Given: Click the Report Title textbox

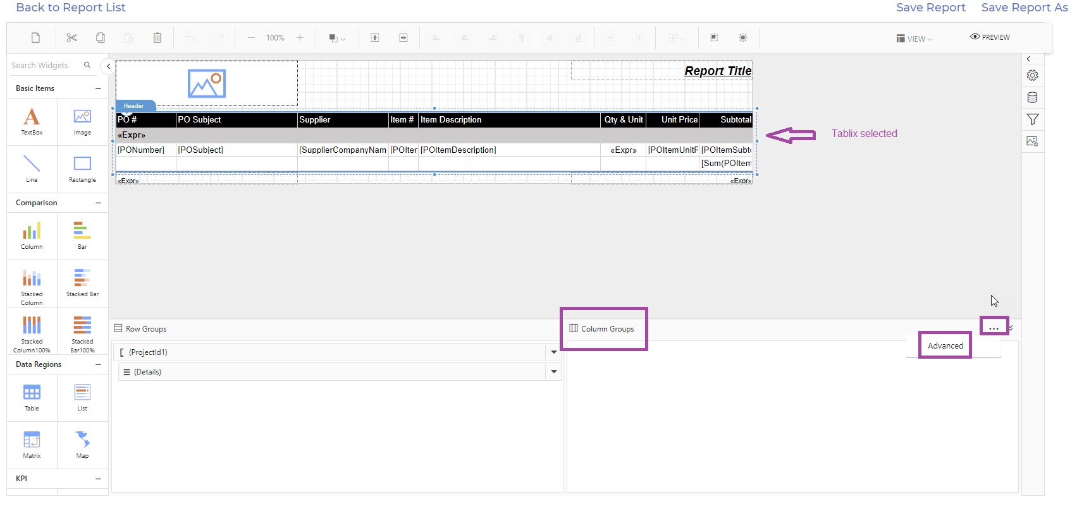Looking at the screenshot, I should pyautogui.click(x=662, y=71).
